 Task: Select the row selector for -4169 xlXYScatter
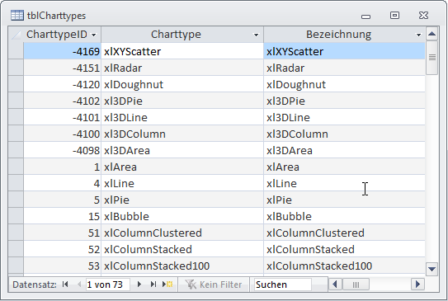[x=16, y=51]
